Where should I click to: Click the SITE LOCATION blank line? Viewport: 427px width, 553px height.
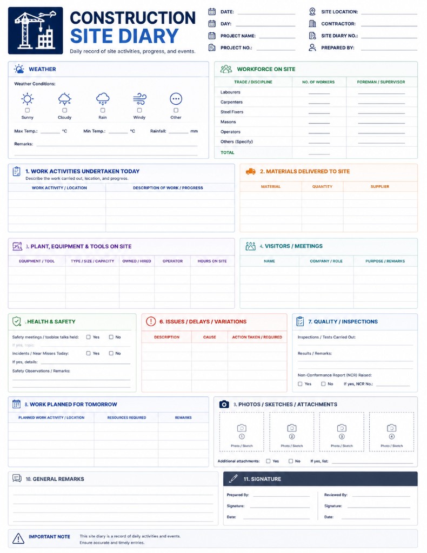point(389,12)
